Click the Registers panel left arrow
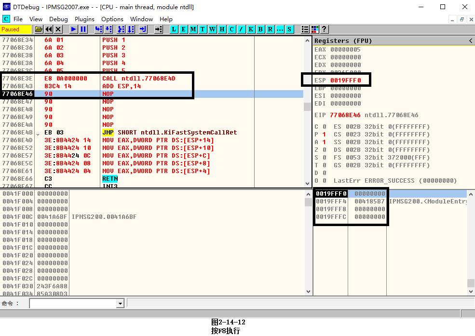This screenshot has height=336, width=475. click(471, 41)
